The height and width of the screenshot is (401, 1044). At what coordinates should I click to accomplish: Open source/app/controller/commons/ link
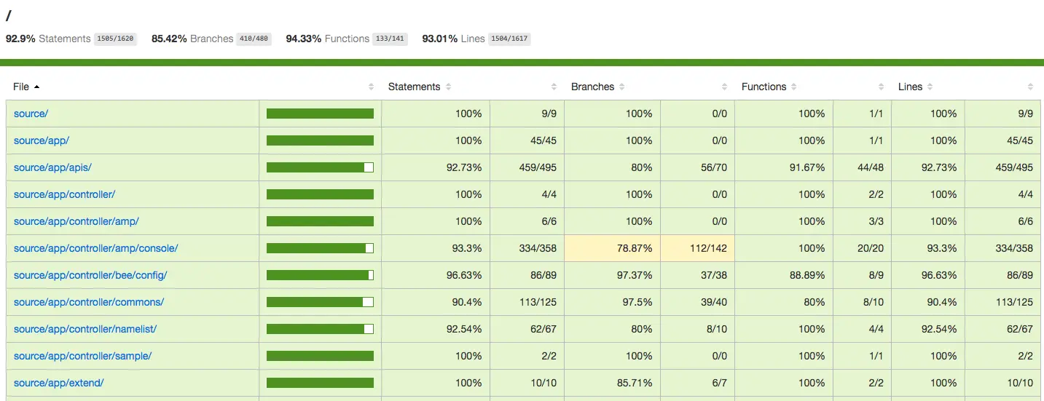click(x=89, y=302)
